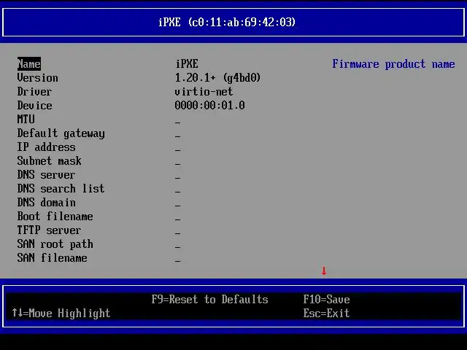Click the Firmware product name description
The height and width of the screenshot is (350, 467).
pyautogui.click(x=393, y=64)
